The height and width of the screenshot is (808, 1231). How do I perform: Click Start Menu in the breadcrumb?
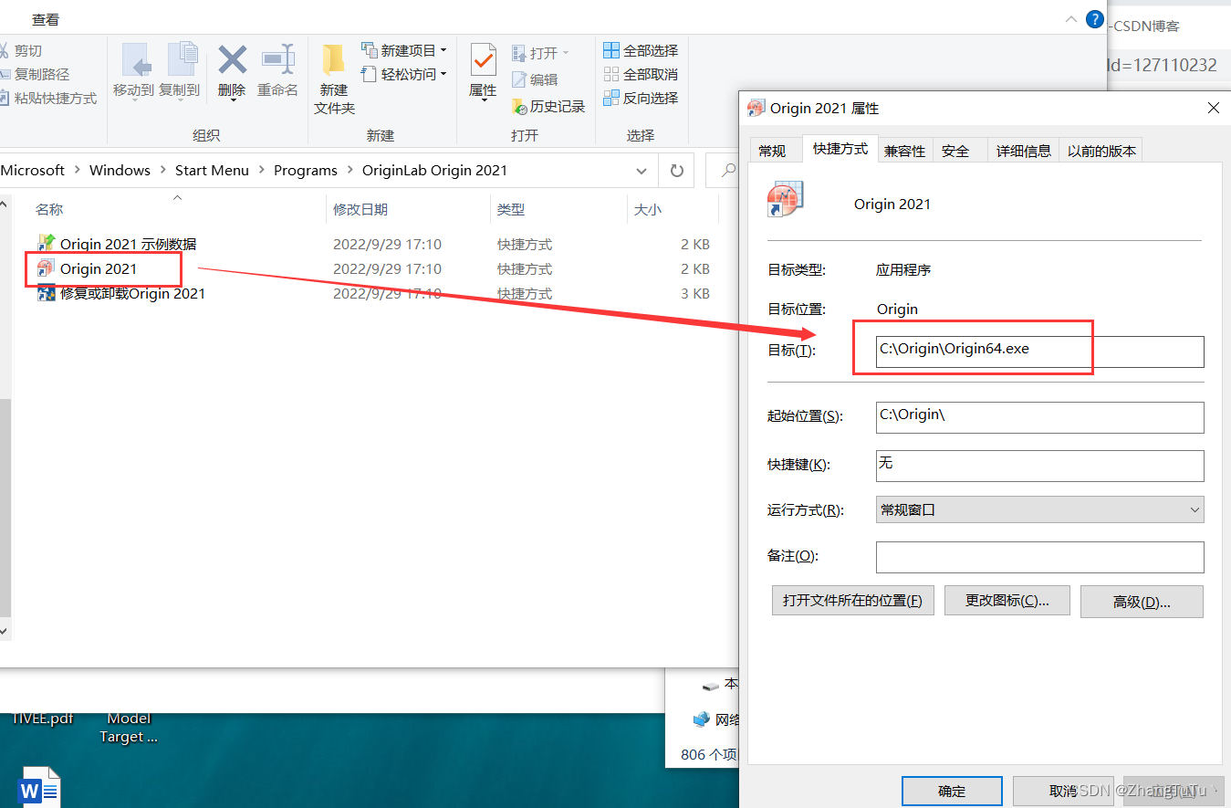point(212,170)
